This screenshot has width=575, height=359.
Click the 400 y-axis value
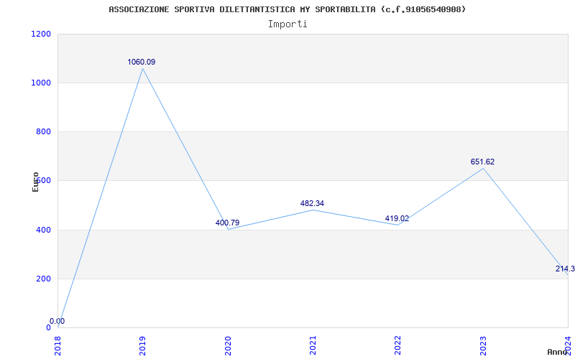pyautogui.click(x=44, y=230)
